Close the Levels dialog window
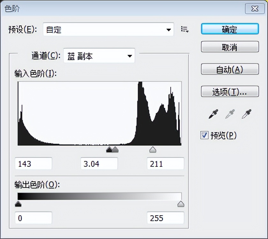 click(254, 9)
